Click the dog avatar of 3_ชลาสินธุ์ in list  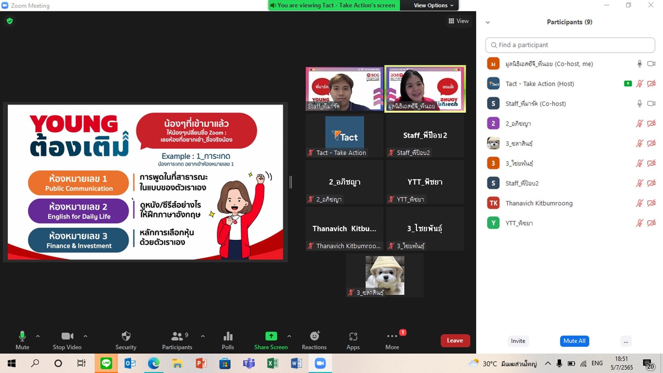pyautogui.click(x=493, y=143)
